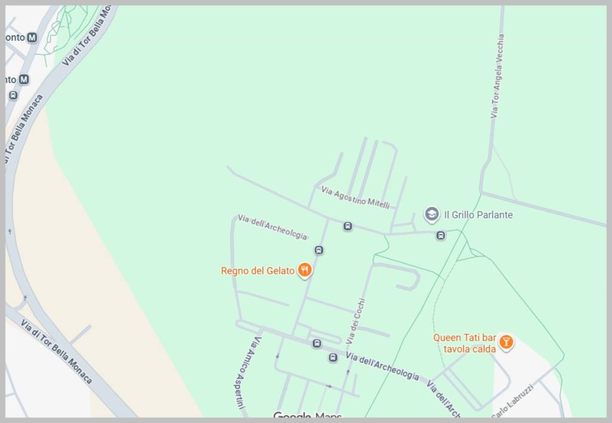This screenshot has width=612, height=423.
Task: Select the Queen Tati bar cocktail pin
Action: 506,342
